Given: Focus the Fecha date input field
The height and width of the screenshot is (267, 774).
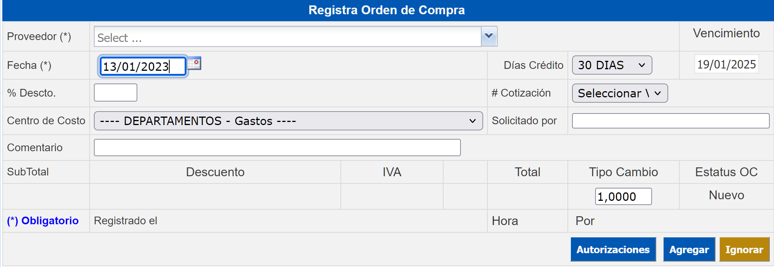Looking at the screenshot, I should (143, 66).
